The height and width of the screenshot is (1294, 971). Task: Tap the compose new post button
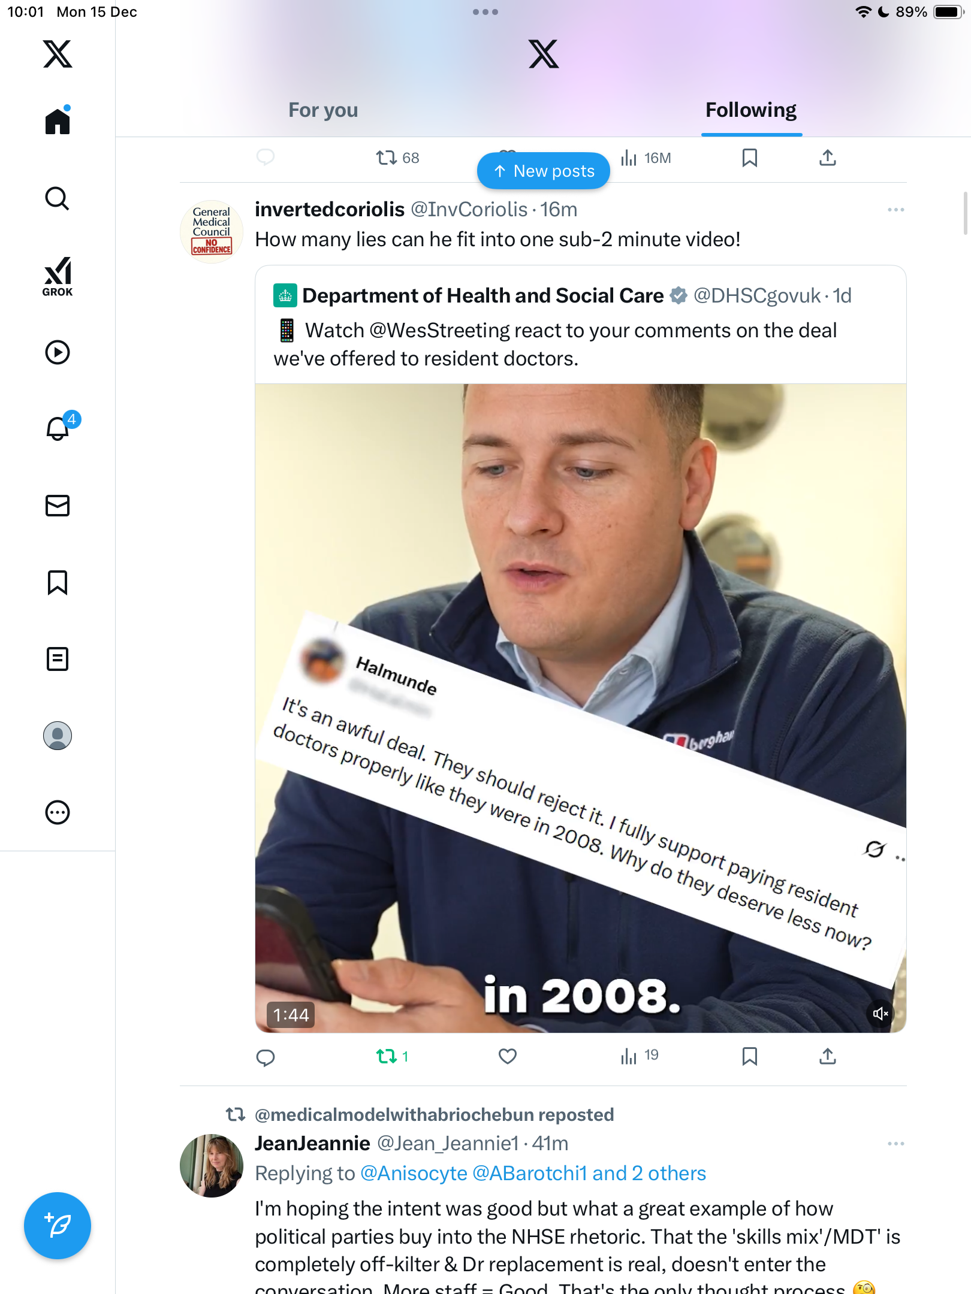click(x=58, y=1226)
